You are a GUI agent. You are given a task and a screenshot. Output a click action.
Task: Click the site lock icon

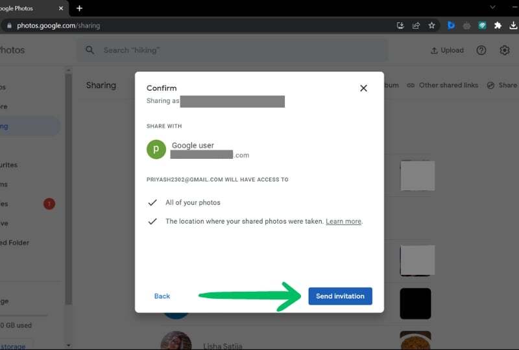[9, 25]
